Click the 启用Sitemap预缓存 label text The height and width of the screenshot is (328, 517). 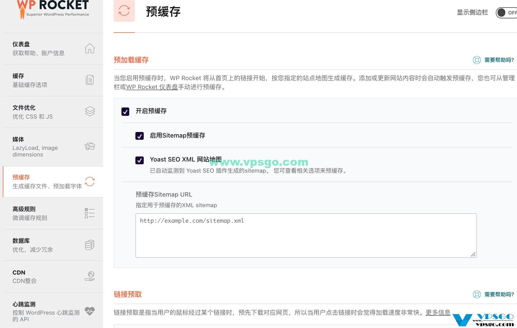point(177,136)
